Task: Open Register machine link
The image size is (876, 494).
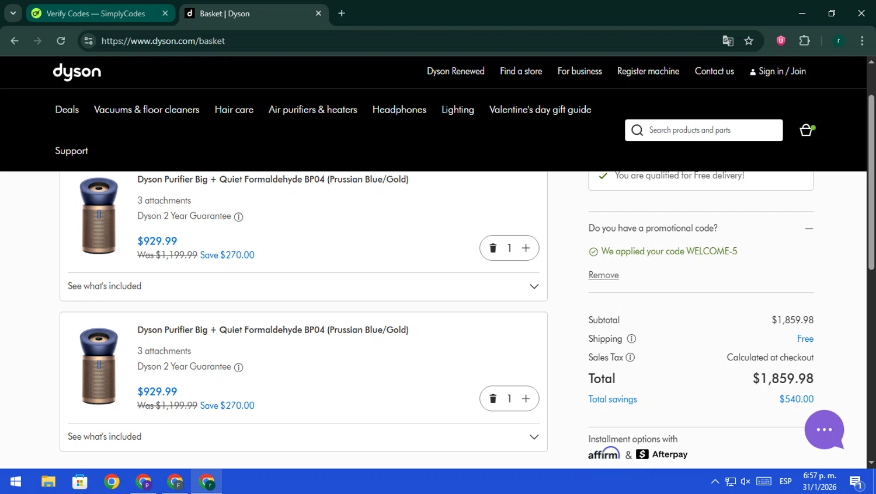Action: tap(648, 71)
